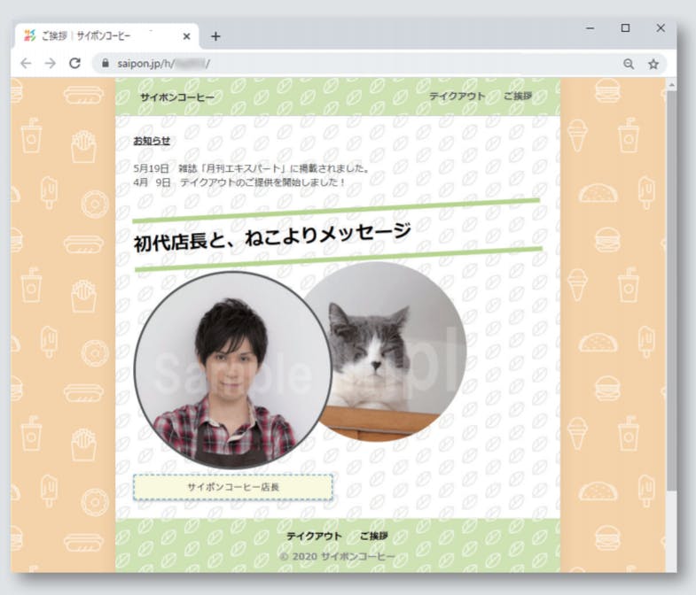Click the お知らせ heading link

point(152,141)
